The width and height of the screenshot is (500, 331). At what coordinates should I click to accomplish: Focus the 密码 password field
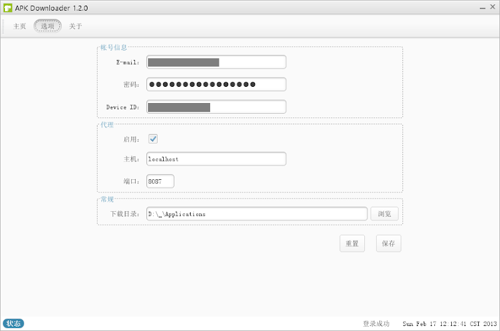click(x=216, y=84)
